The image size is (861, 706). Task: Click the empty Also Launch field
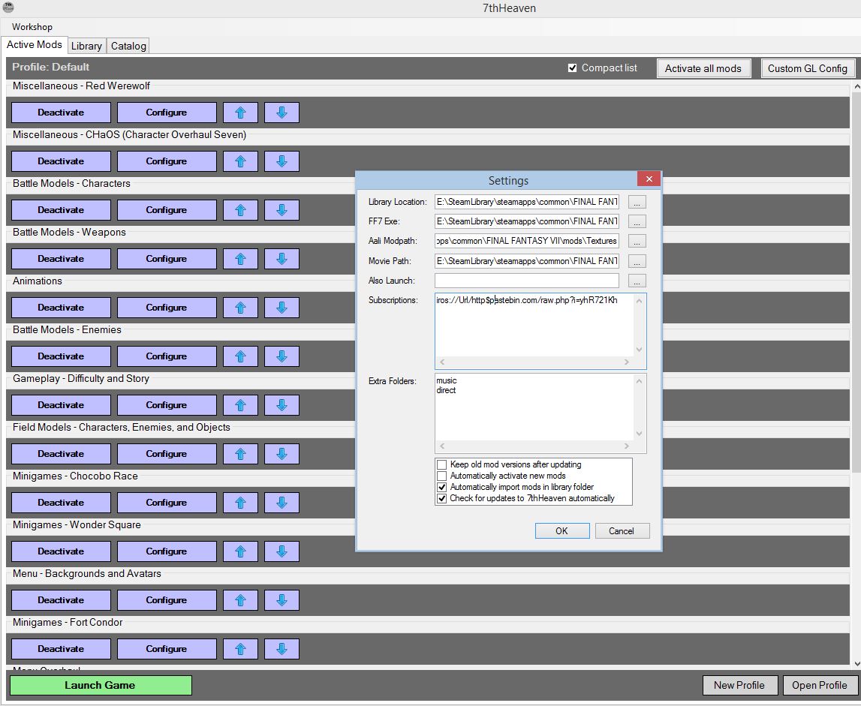click(x=527, y=281)
